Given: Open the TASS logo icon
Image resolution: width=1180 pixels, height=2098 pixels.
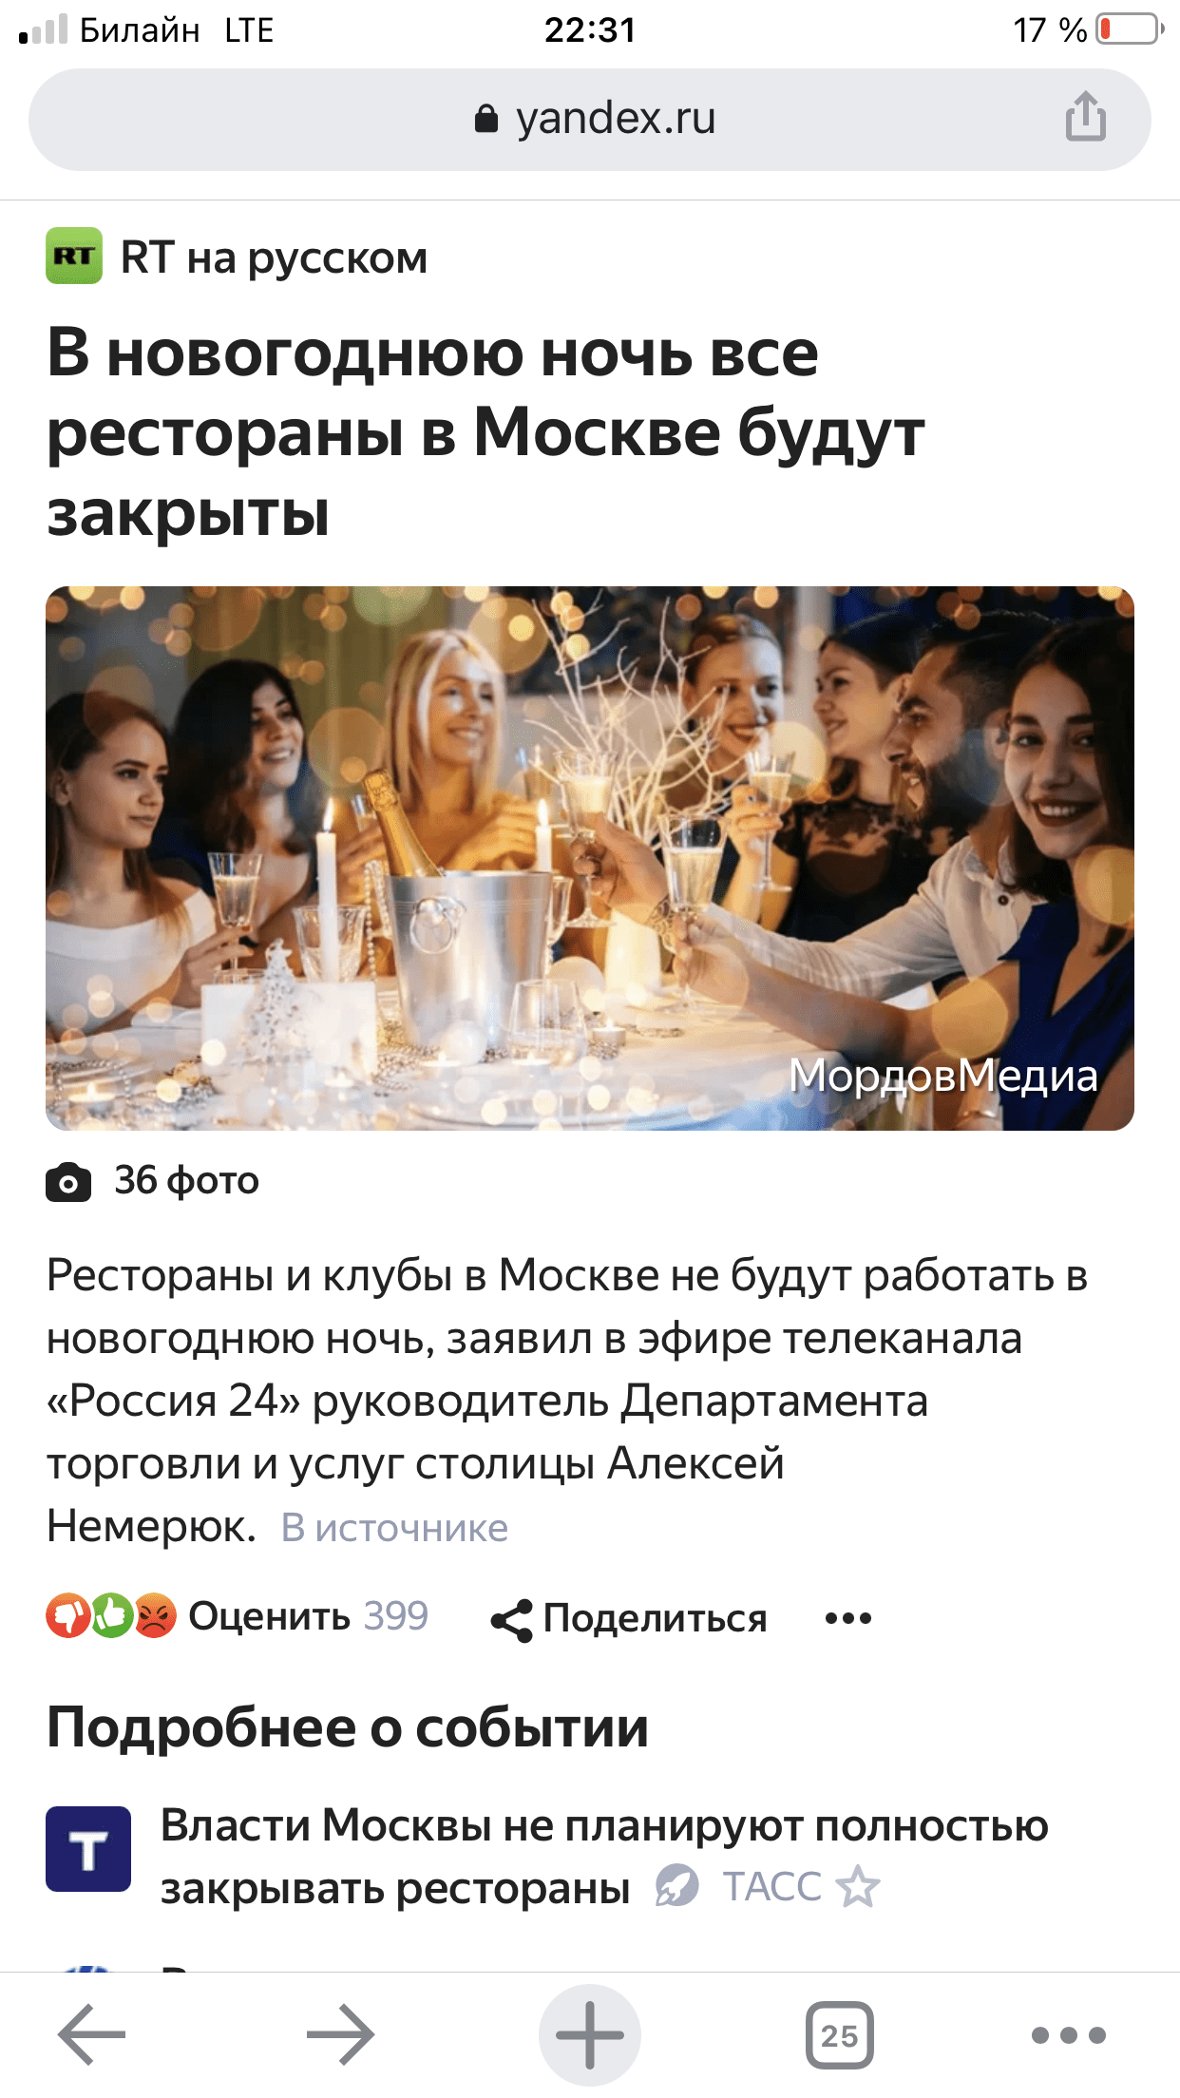Looking at the screenshot, I should coord(88,1849).
